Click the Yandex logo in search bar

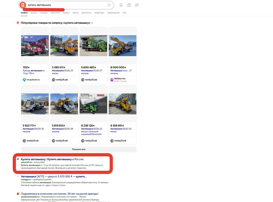tap(23, 5)
